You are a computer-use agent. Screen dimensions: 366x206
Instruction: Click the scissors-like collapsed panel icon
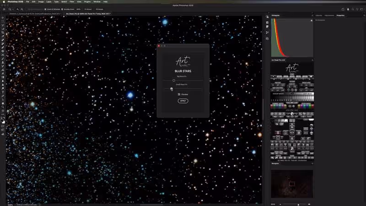point(267,33)
